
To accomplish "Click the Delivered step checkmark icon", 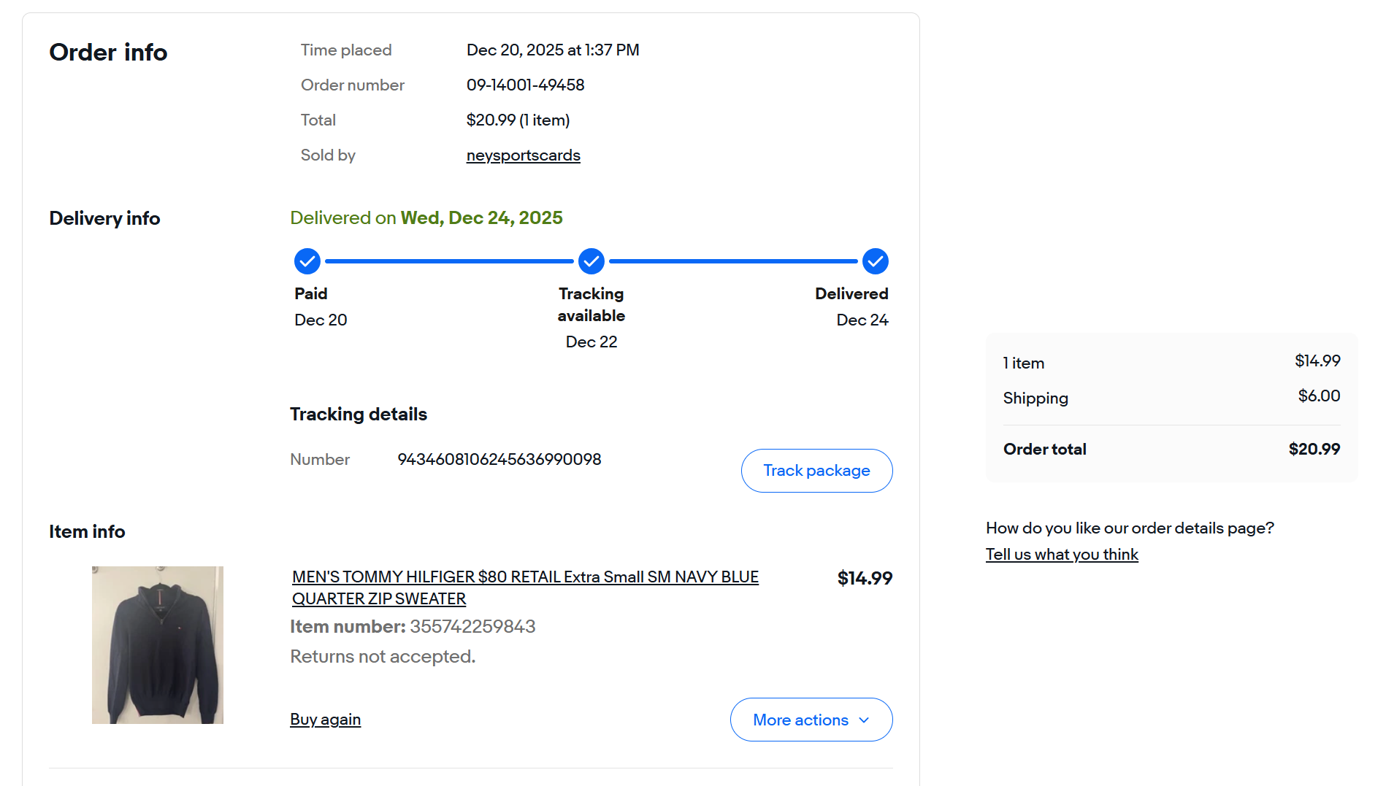I will 875,261.
